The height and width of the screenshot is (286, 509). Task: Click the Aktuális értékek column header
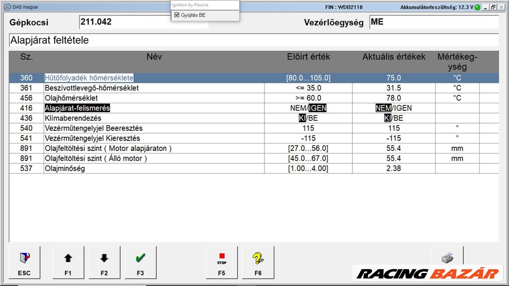click(x=394, y=57)
